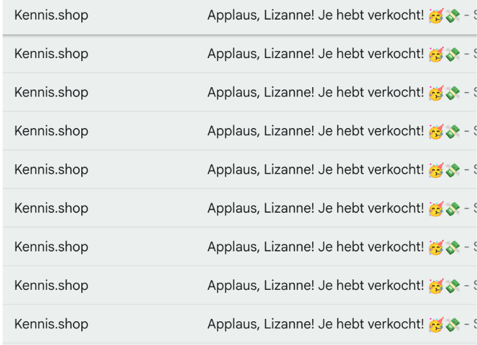Click Kennis.shop sender in the last row
Viewport: 477px width, 345px height.
[x=51, y=324]
